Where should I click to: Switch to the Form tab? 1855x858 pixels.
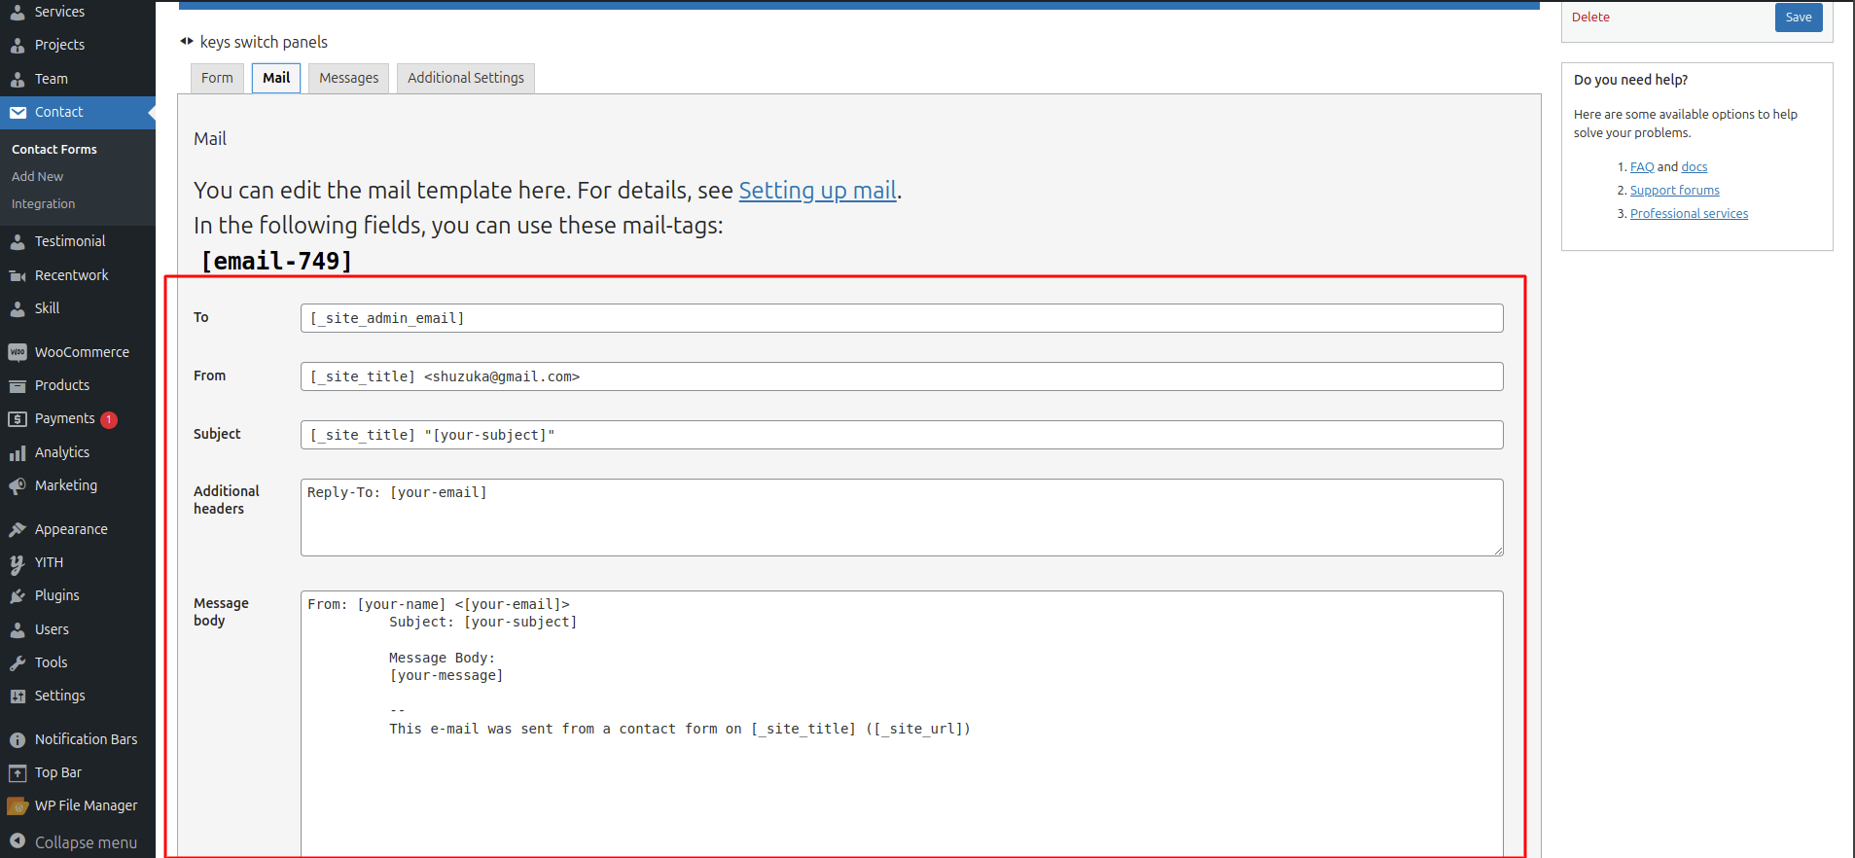pos(217,78)
